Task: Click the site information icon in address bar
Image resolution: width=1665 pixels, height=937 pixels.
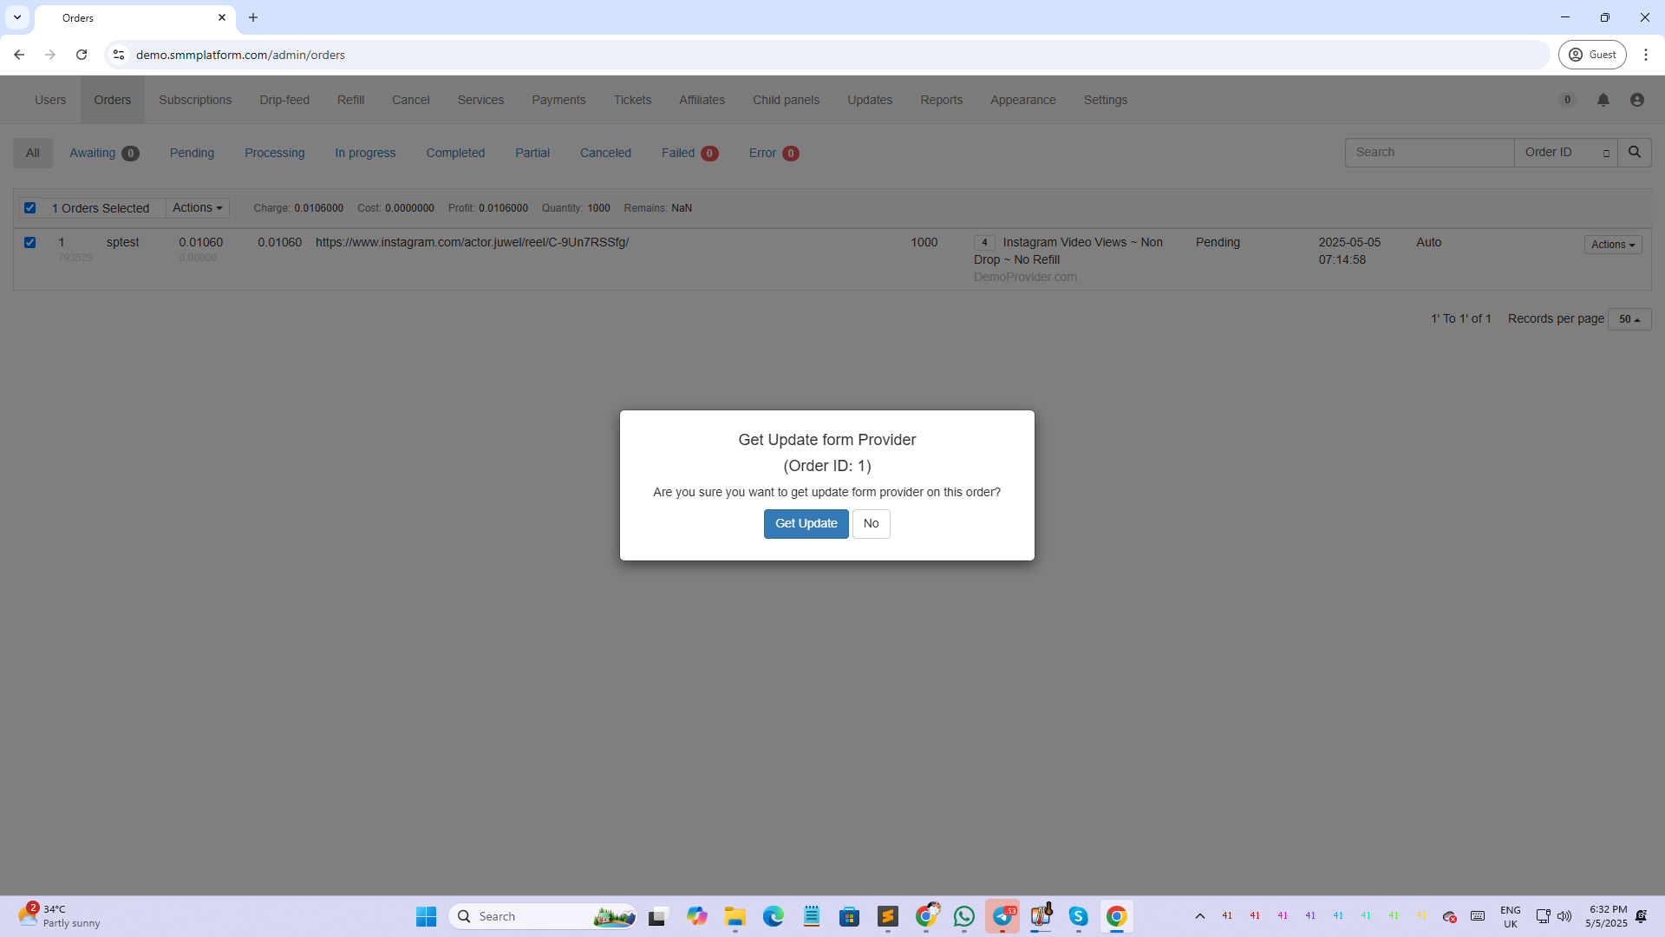Action: 119,55
